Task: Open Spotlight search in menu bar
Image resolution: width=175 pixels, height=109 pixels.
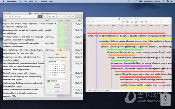Action: pyautogui.click(x=164, y=1)
